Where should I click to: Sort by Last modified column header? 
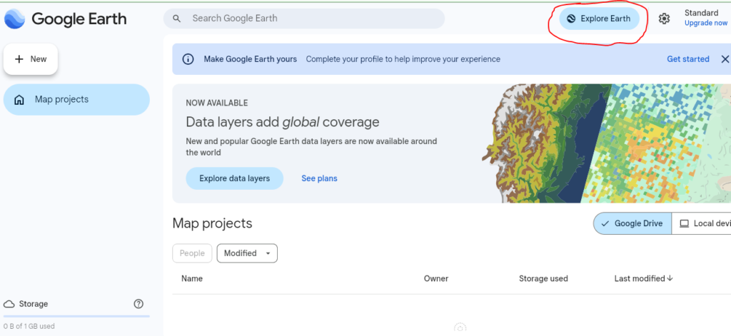coord(639,279)
